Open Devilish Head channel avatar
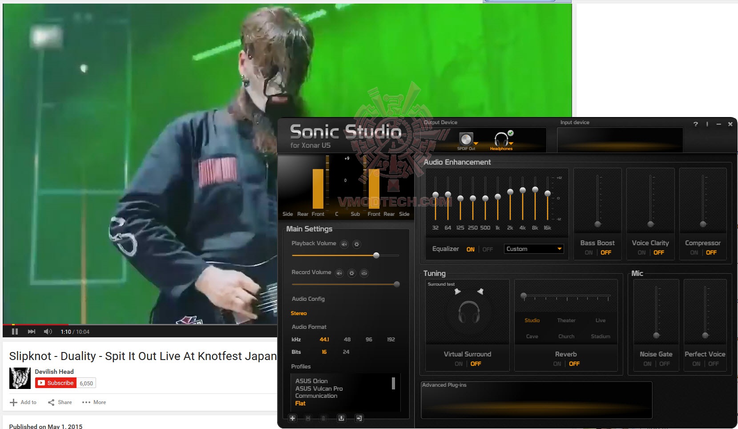 tap(20, 378)
